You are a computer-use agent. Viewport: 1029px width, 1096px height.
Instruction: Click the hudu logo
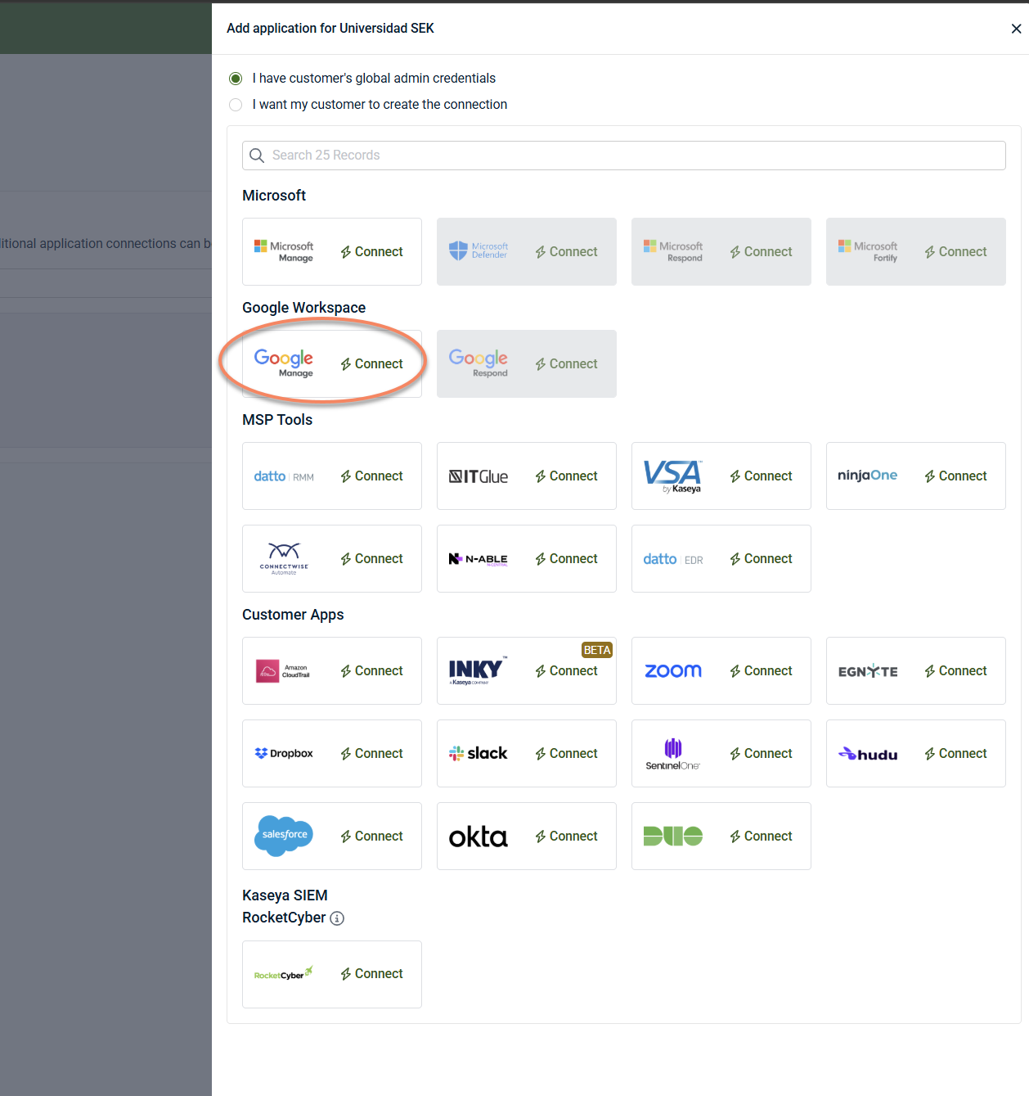click(868, 754)
